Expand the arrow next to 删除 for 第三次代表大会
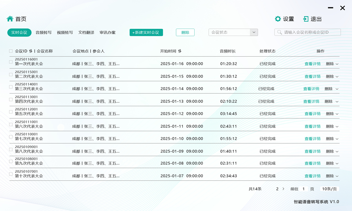Image resolution: width=352 pixels, height=211 pixels. (x=337, y=89)
